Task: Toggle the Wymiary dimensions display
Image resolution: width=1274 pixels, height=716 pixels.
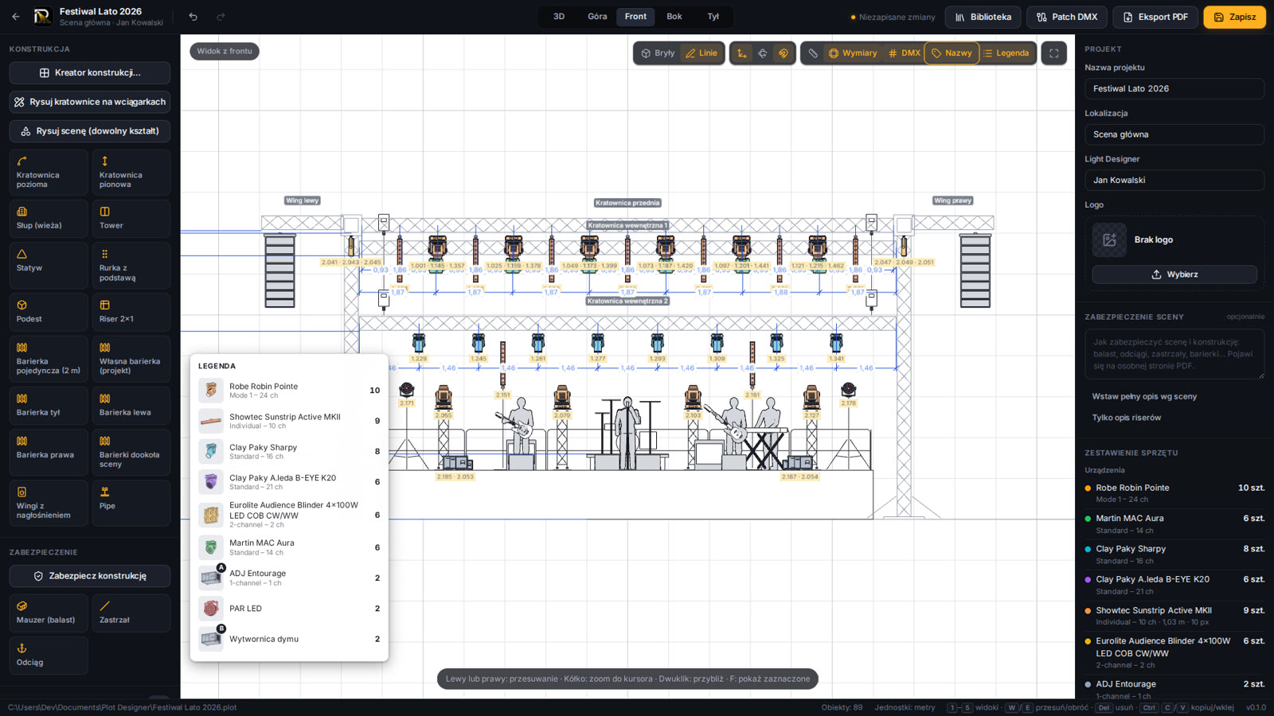Action: 852,53
